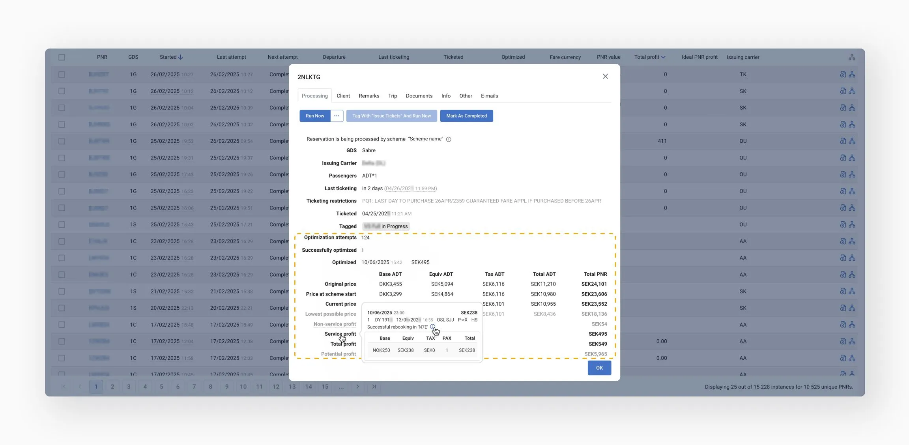Click info icon after "Successful rebooking in 'N7E'"
The height and width of the screenshot is (445, 909).
click(x=433, y=327)
